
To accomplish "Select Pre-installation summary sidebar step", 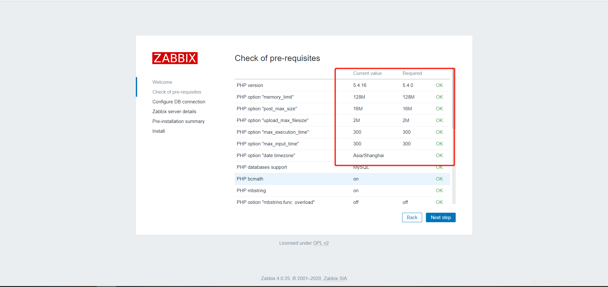I will [x=178, y=121].
